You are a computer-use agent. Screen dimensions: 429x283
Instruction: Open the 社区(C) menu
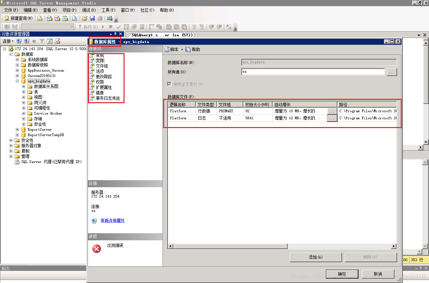pos(147,10)
